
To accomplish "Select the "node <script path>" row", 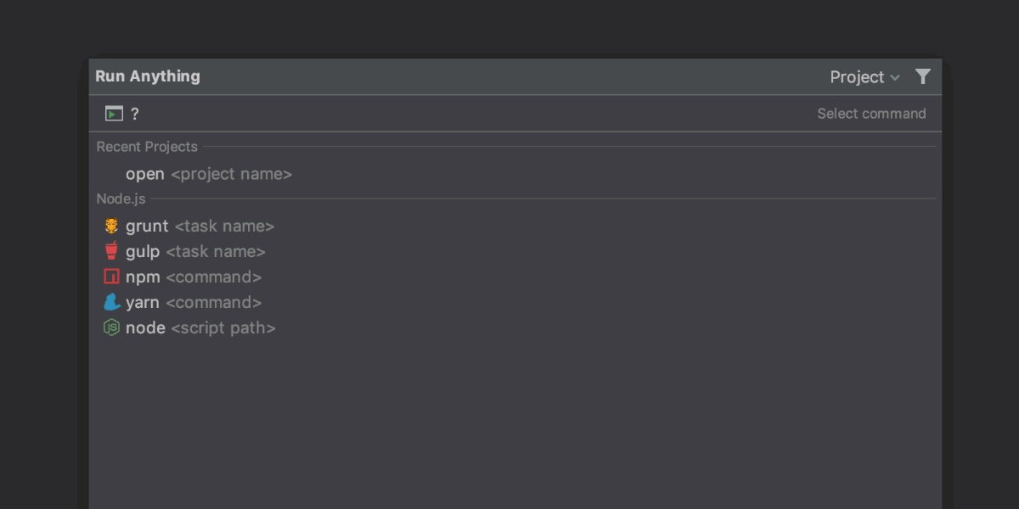I will [x=515, y=327].
